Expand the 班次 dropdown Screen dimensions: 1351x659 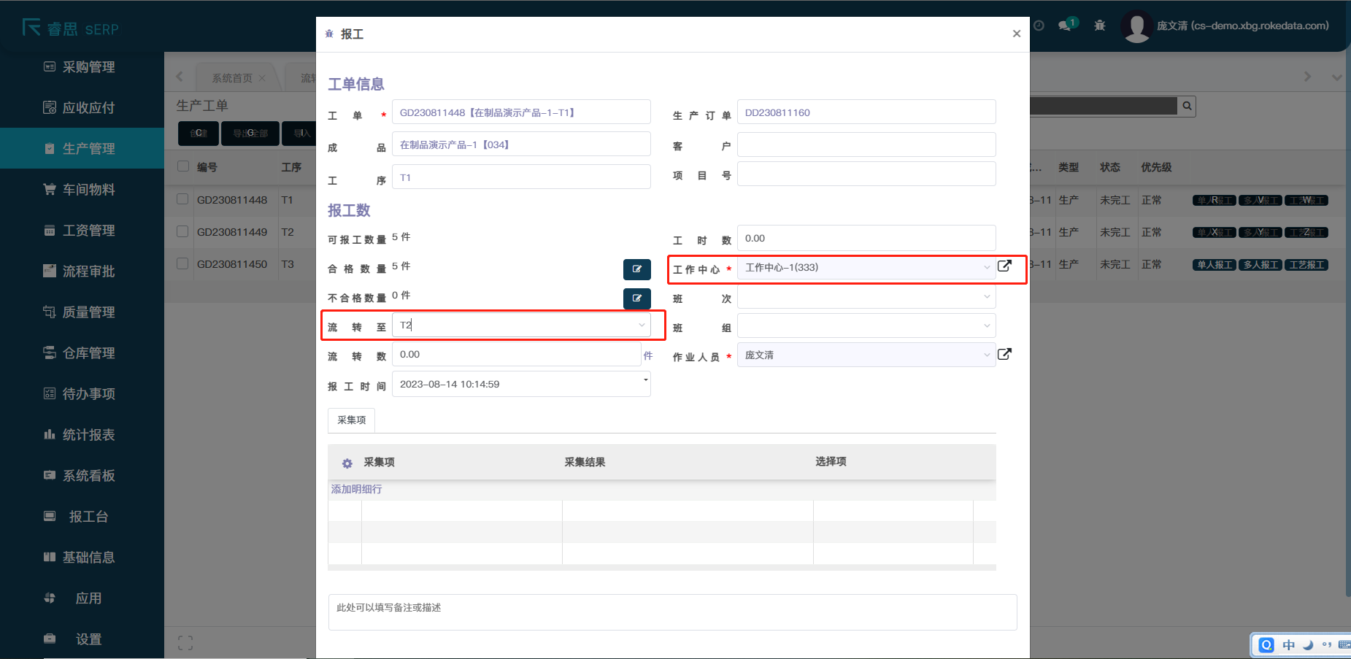click(987, 297)
